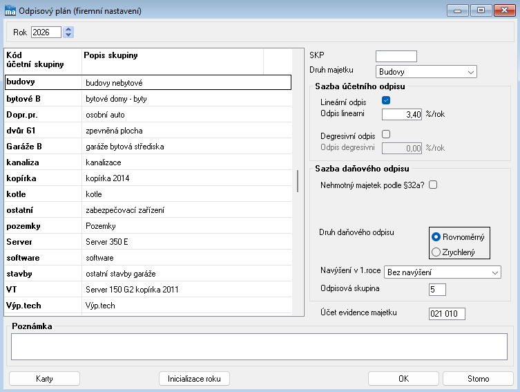
Task: Click description 'zpevněná plocha'
Action: (x=114, y=131)
